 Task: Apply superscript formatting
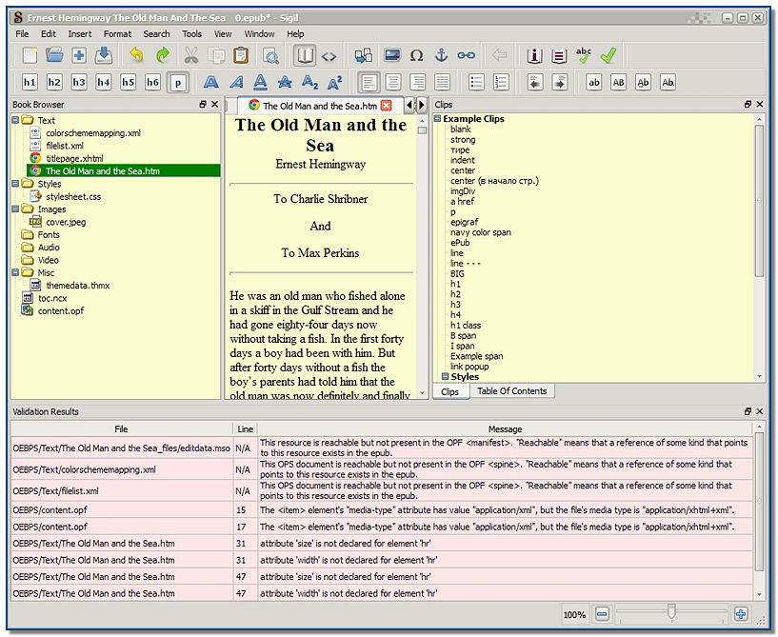[x=334, y=82]
